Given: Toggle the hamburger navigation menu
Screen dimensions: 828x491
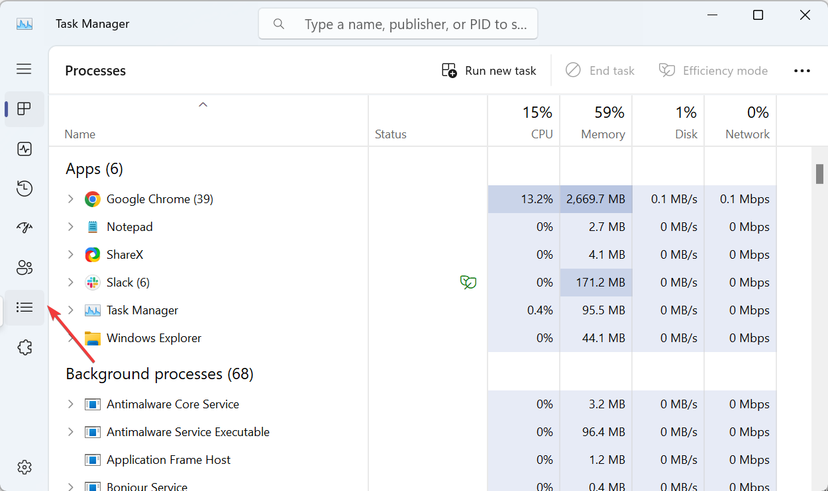Looking at the screenshot, I should tap(25, 69).
